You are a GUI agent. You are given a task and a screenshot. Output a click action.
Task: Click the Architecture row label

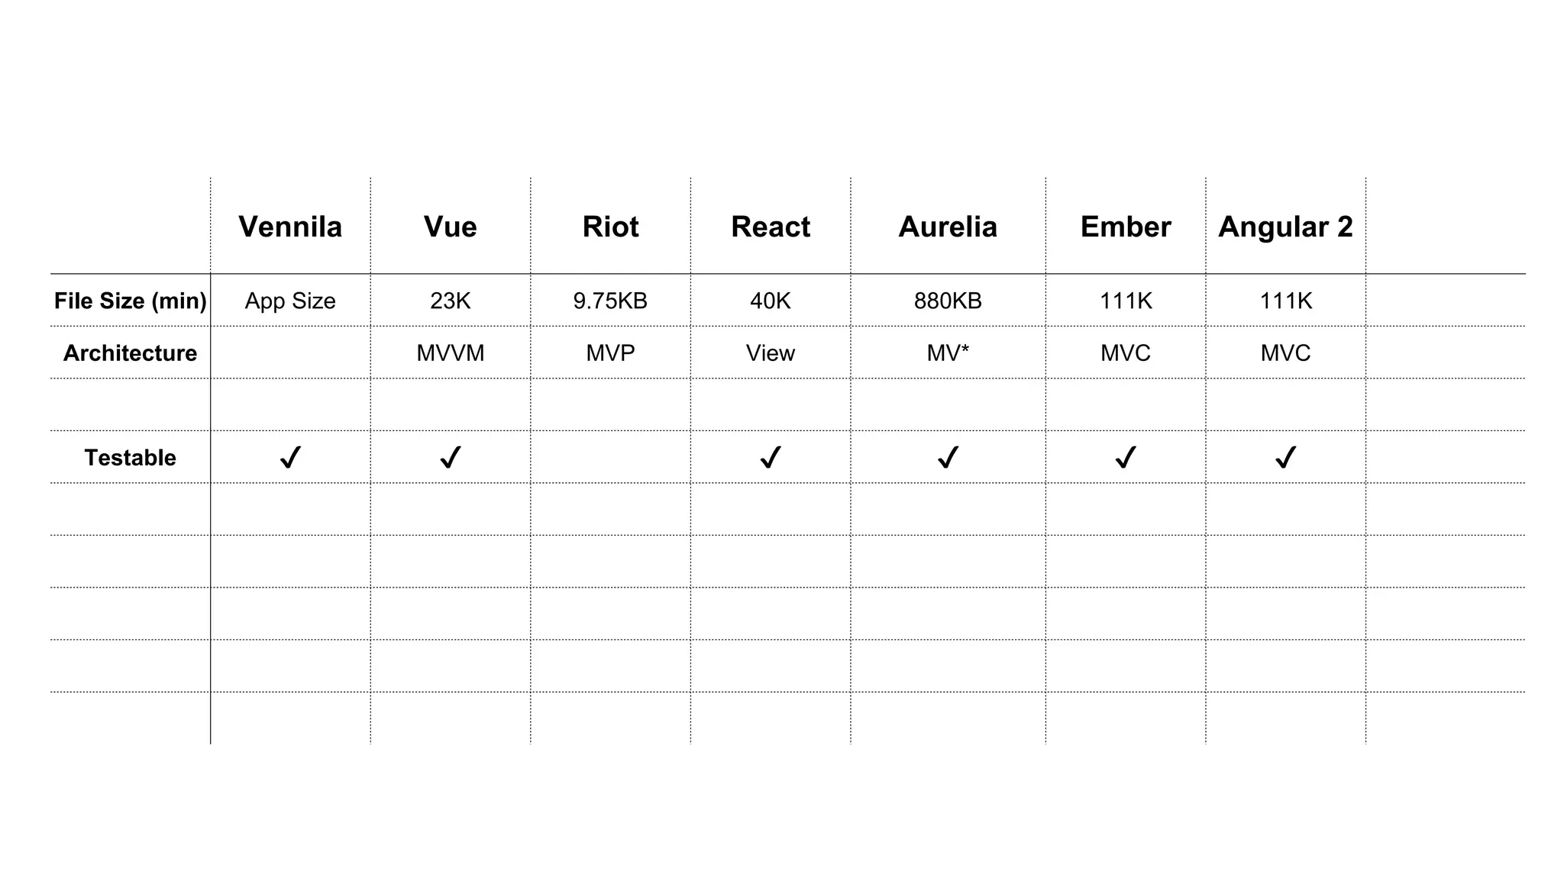tap(130, 353)
